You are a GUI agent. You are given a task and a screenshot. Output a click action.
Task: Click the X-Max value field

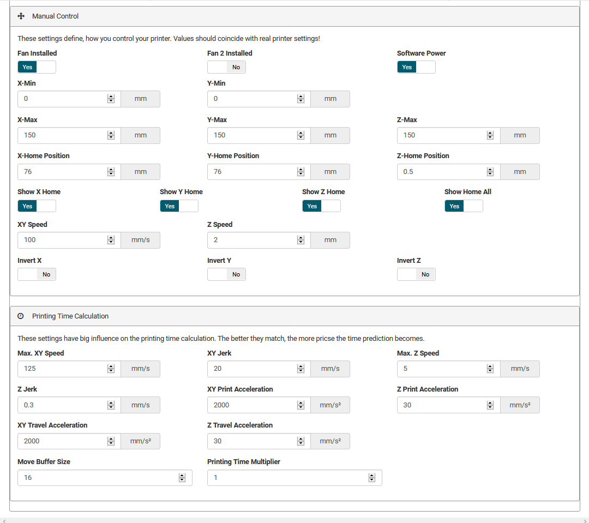pyautogui.click(x=69, y=135)
